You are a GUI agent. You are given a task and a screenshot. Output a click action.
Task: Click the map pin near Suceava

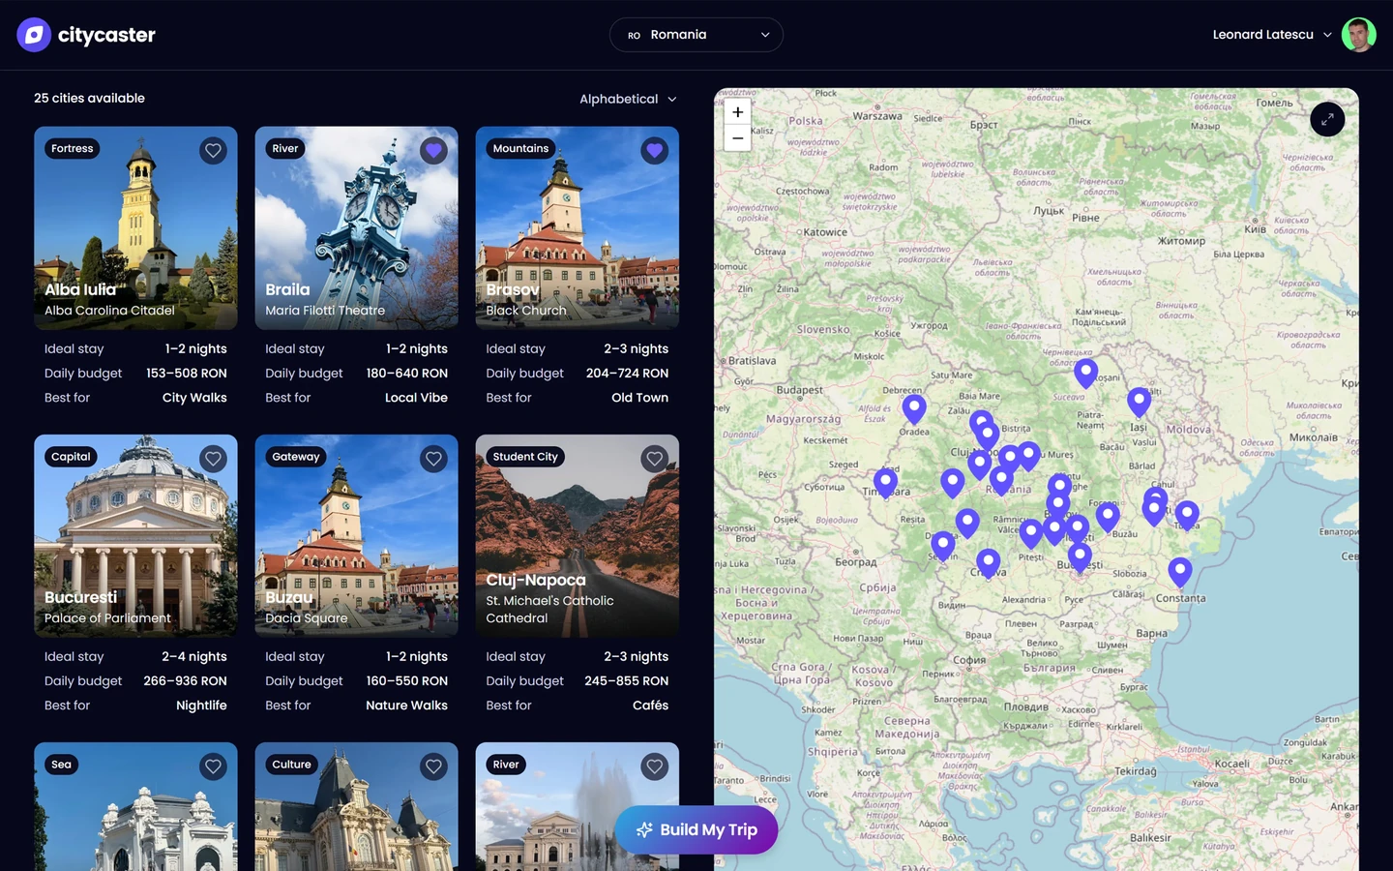pyautogui.click(x=1085, y=372)
